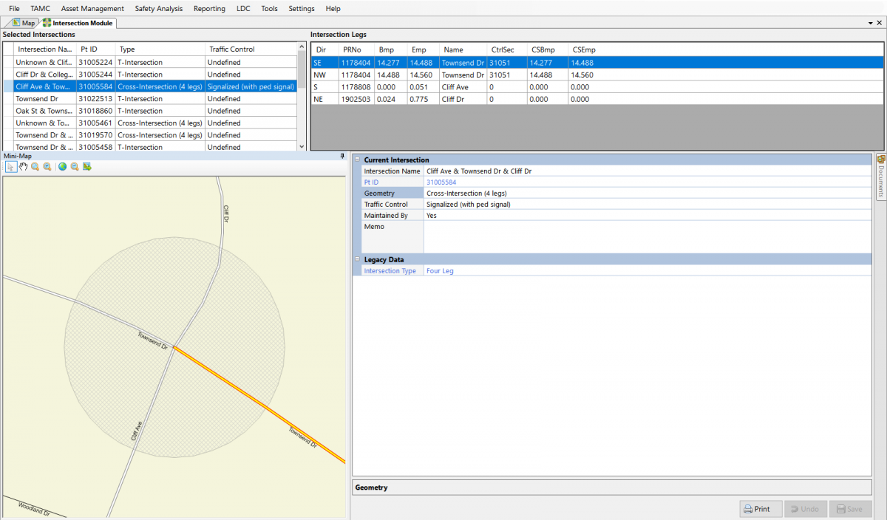Click the map export icon in Mini-Map toolbar

coord(87,167)
